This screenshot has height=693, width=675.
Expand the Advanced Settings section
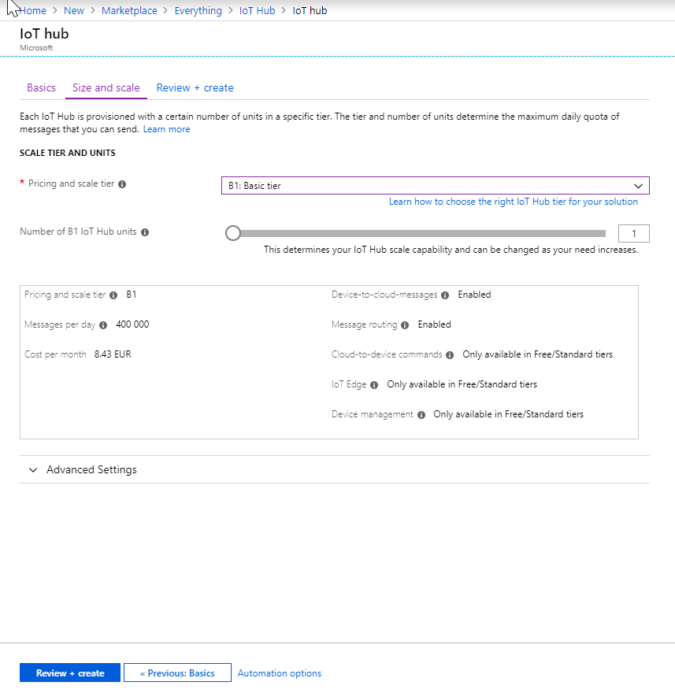[83, 469]
